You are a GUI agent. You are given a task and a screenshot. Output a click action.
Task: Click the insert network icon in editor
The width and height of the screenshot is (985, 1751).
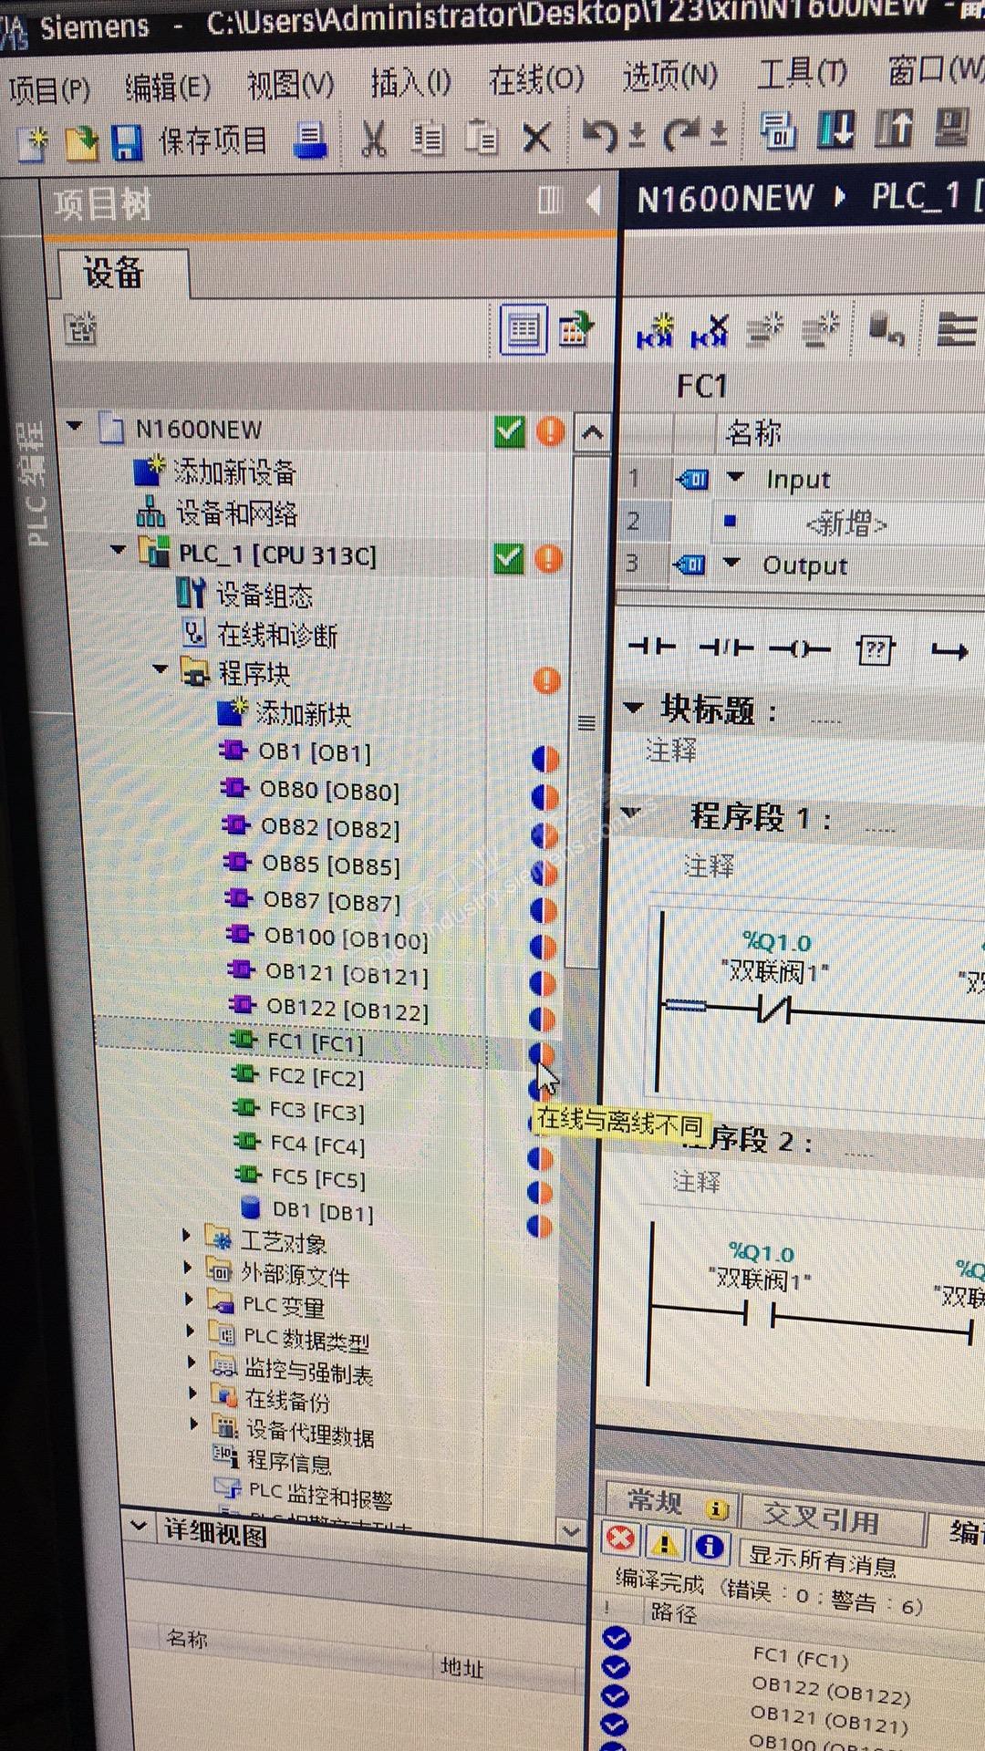(655, 332)
